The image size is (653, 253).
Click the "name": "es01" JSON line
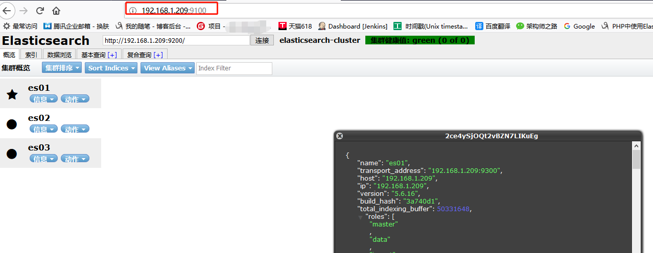384,163
